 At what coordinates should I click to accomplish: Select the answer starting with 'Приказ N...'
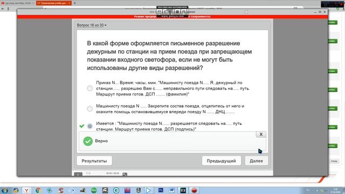tap(90, 88)
